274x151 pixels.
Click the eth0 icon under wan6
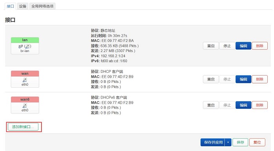[x=25, y=106]
